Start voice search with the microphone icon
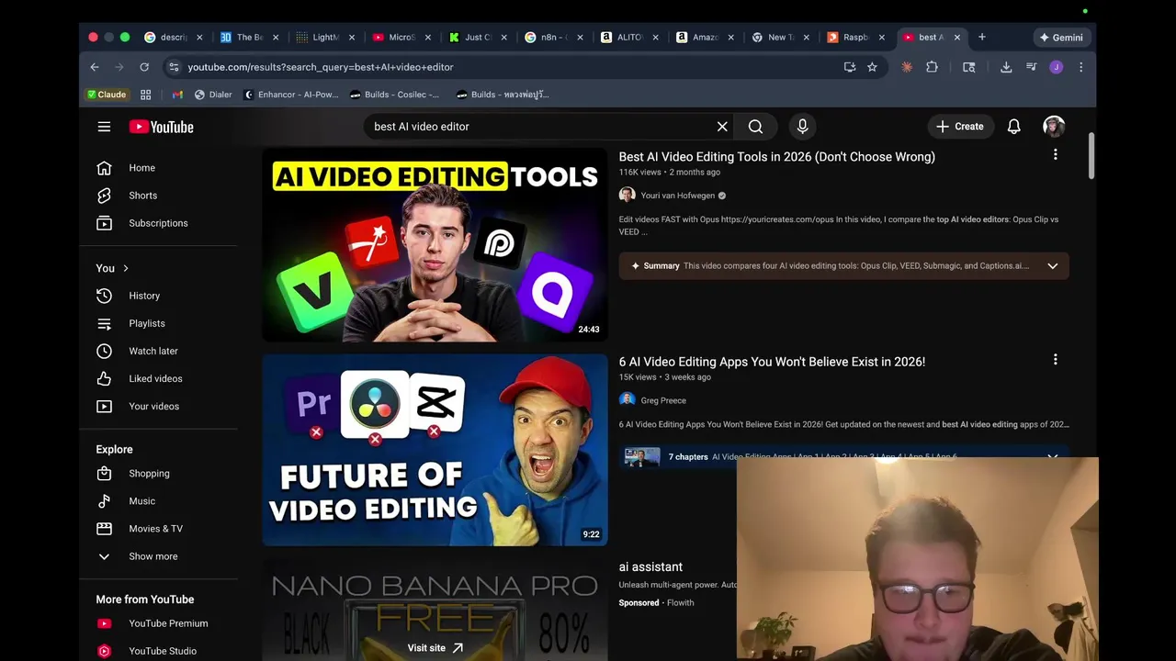Screen dimensions: 1176x661 point(802,127)
